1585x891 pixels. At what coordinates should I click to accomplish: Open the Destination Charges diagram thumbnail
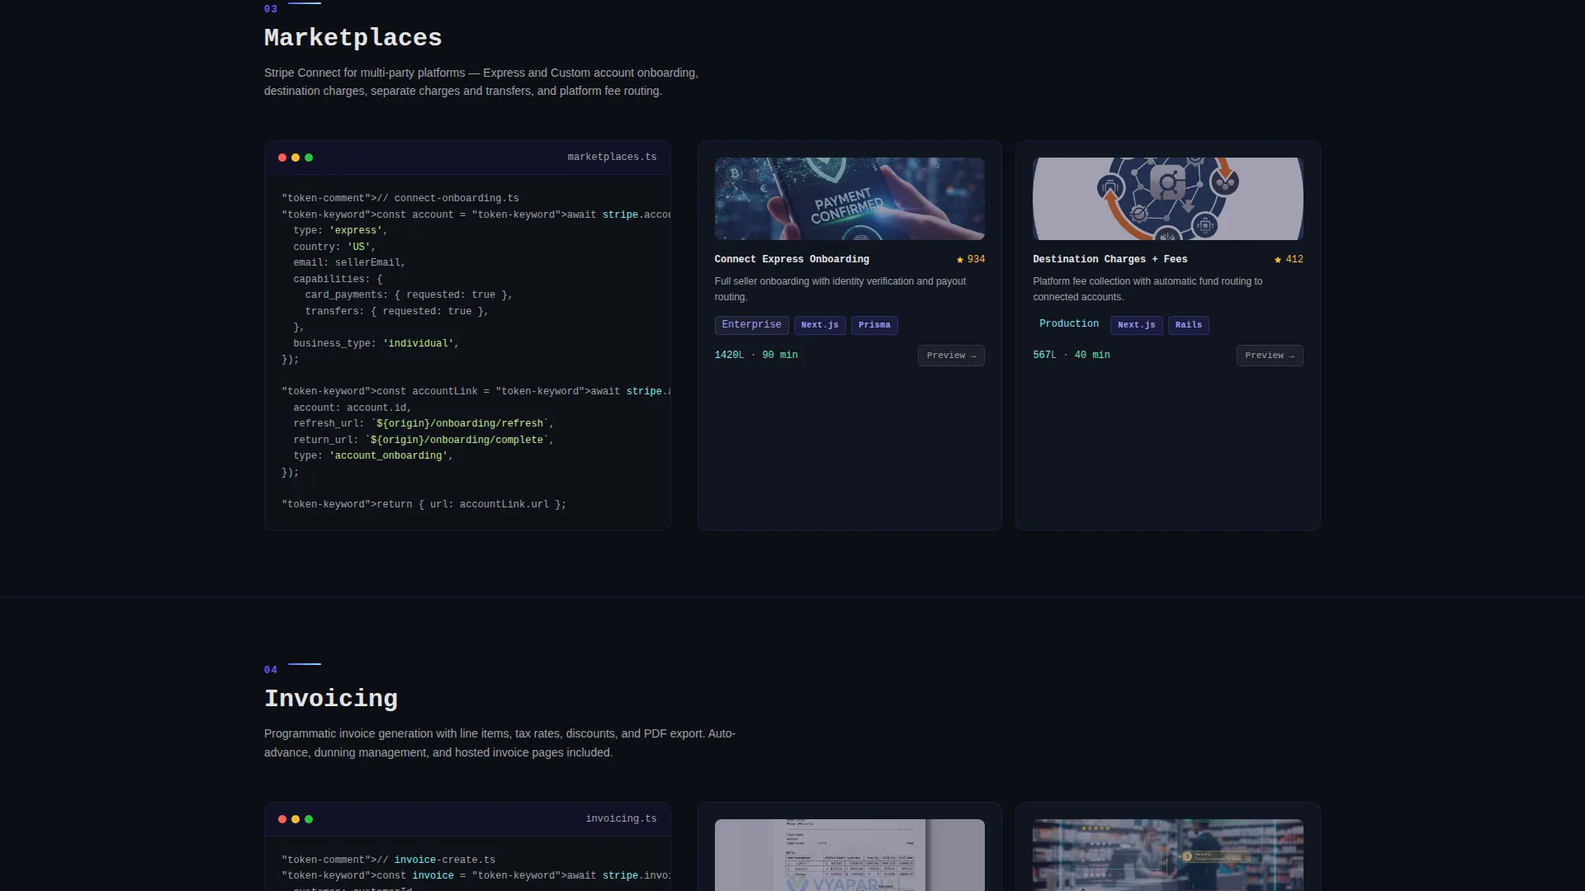[x=1168, y=199]
